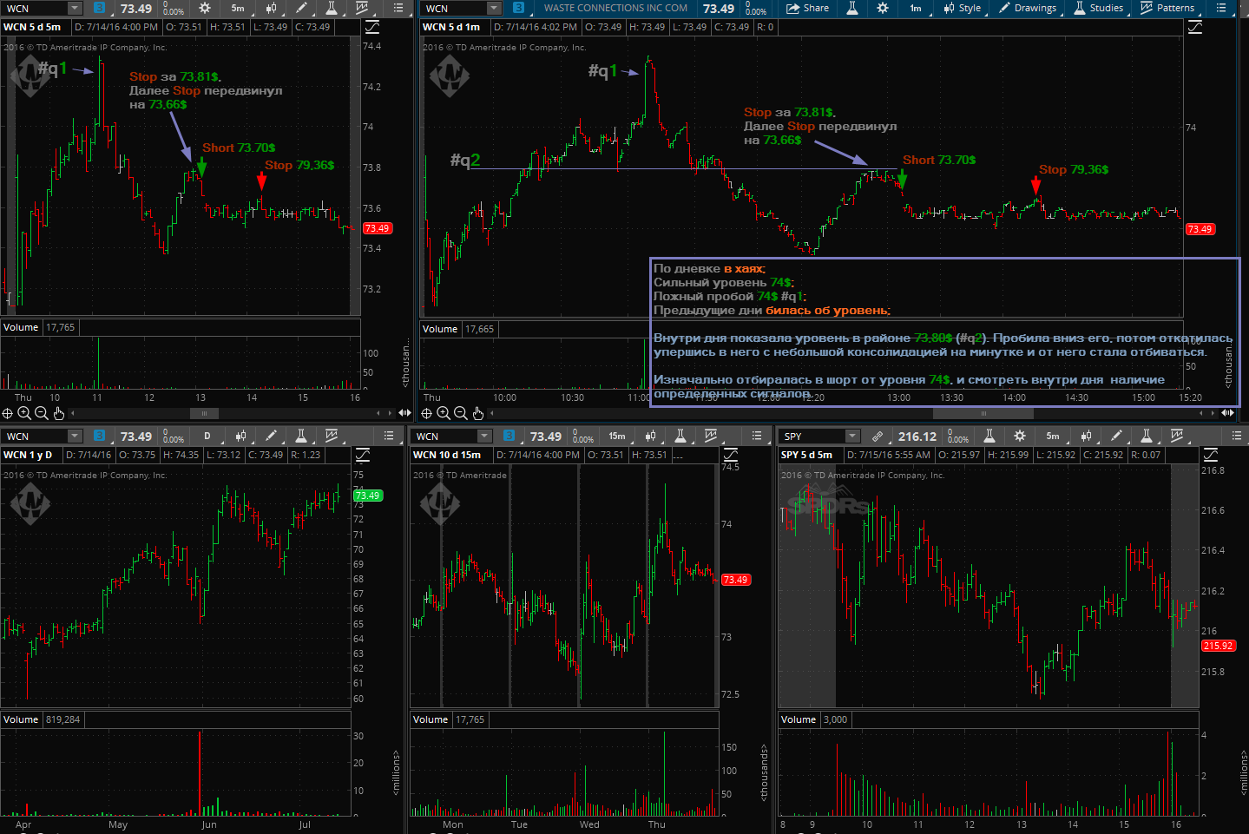
Task: Expand the SPY symbol dropdown
Action: tap(852, 436)
